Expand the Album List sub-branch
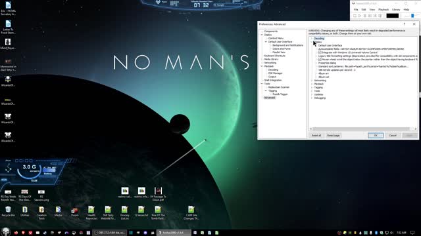This screenshot has width=421, height=236. (316, 77)
